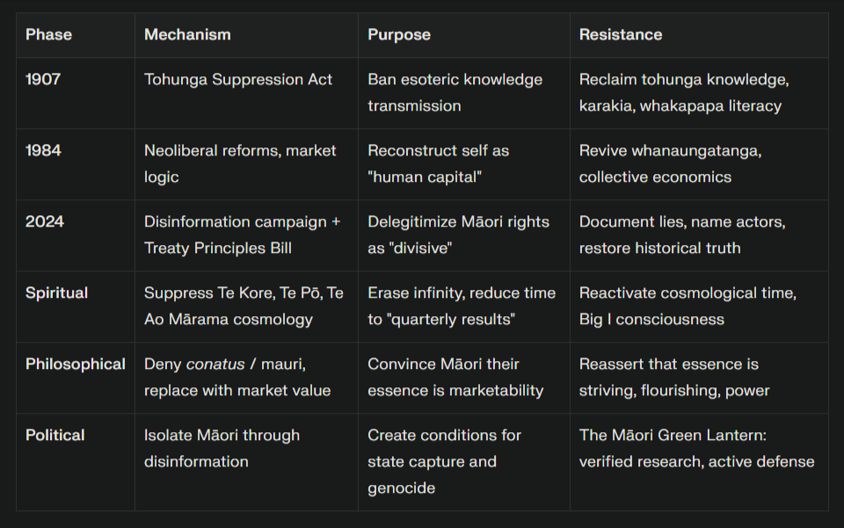844x528 pixels.
Task: Select the 1907 phase cell
Action: tap(43, 79)
